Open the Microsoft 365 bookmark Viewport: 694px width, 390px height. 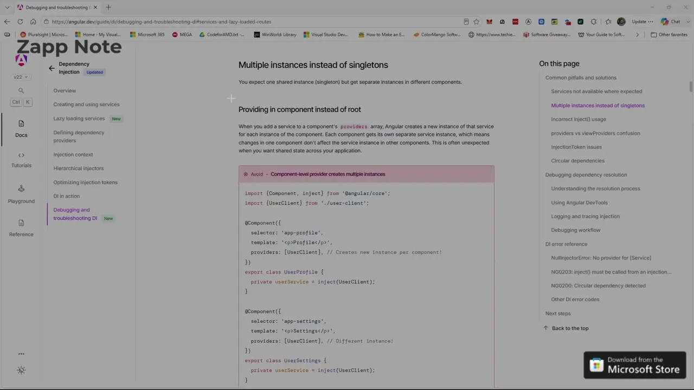point(147,35)
